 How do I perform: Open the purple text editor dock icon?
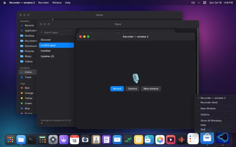point(107,140)
